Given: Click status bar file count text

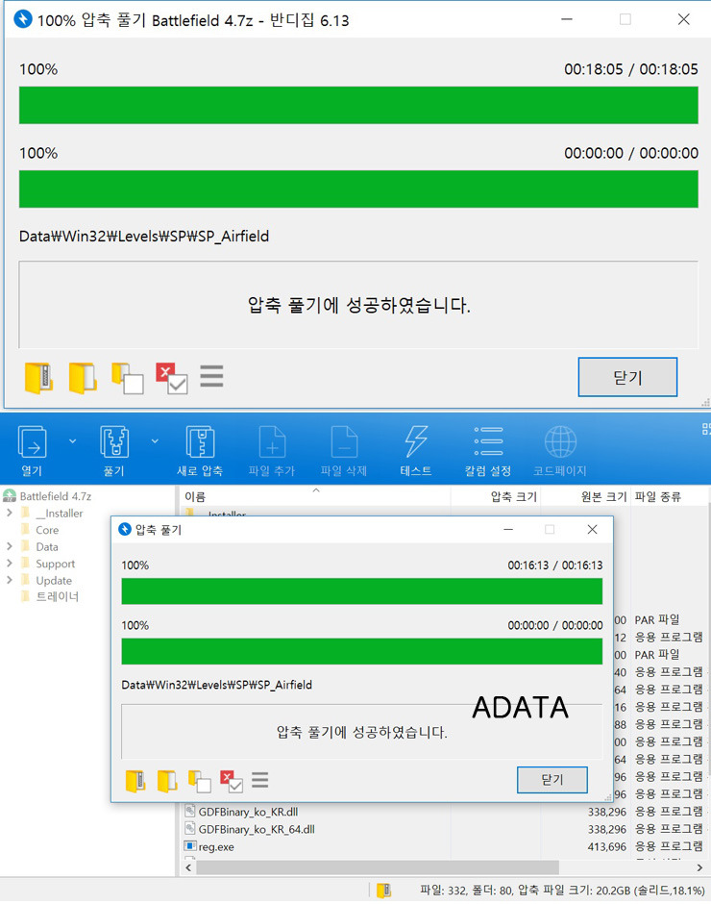Looking at the screenshot, I should pyautogui.click(x=562, y=891).
